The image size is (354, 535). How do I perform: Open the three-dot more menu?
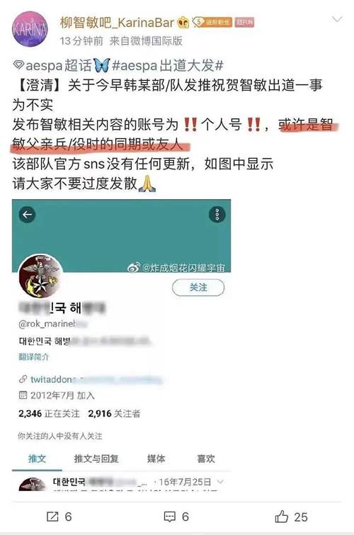tap(217, 215)
